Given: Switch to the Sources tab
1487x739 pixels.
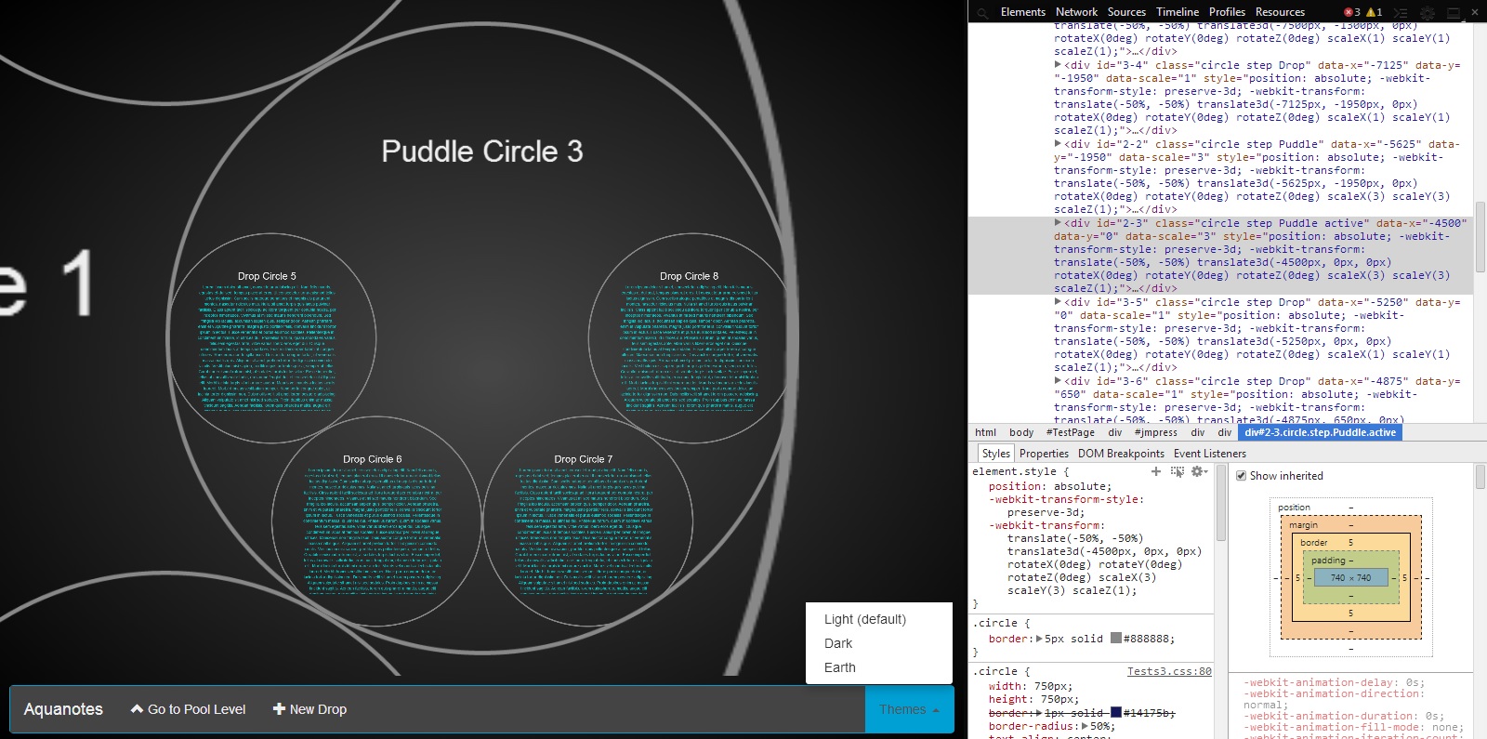Looking at the screenshot, I should 1126,12.
